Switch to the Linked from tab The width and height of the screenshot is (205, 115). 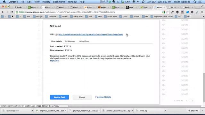pyautogui.click(x=84, y=41)
